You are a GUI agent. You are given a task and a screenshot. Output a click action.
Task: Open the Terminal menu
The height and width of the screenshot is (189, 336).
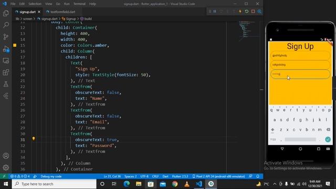(79, 4)
